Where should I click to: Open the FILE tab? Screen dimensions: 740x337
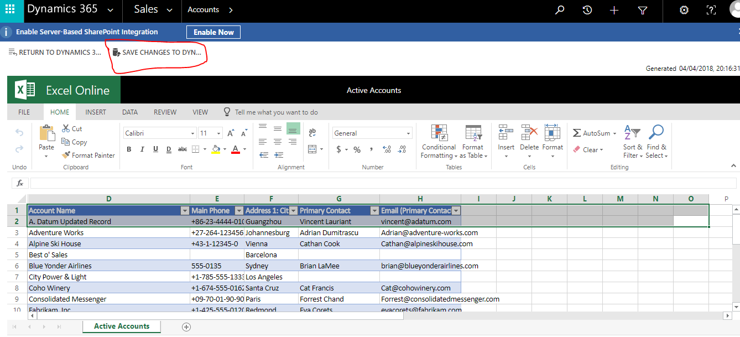pos(24,112)
